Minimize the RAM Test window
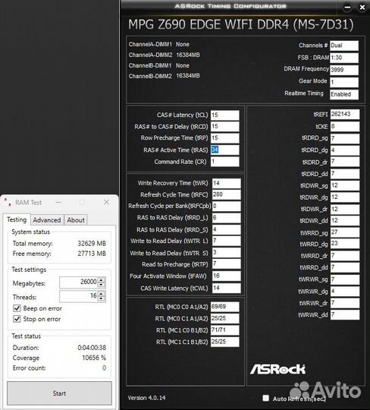 pos(58,202)
